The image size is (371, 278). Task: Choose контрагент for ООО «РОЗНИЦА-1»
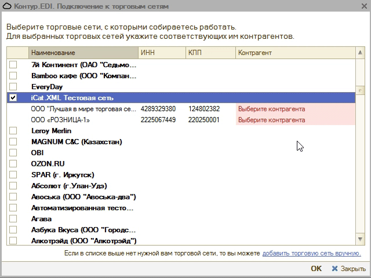(x=296, y=120)
